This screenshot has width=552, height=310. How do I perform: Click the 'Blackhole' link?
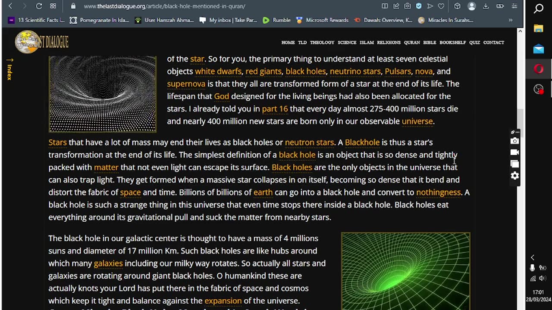coord(362,142)
